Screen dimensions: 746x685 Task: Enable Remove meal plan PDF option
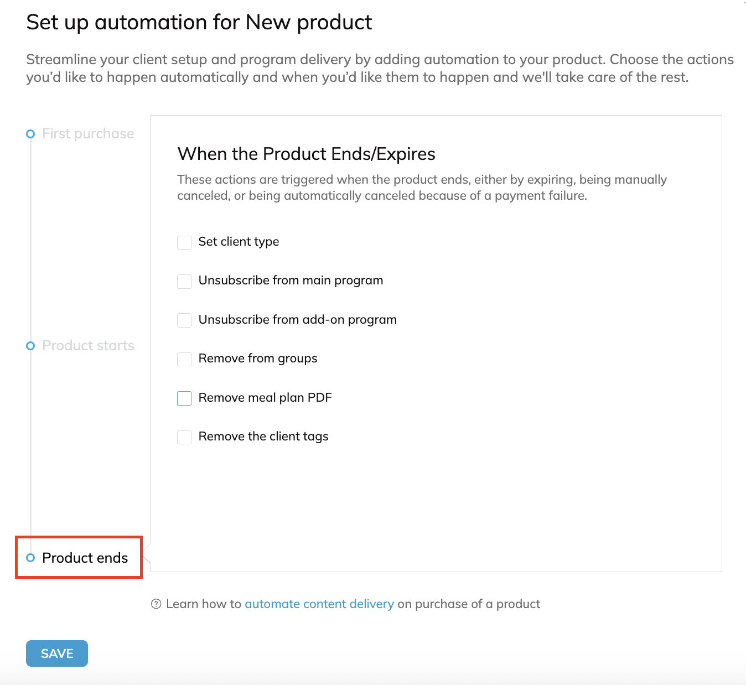[x=184, y=398]
